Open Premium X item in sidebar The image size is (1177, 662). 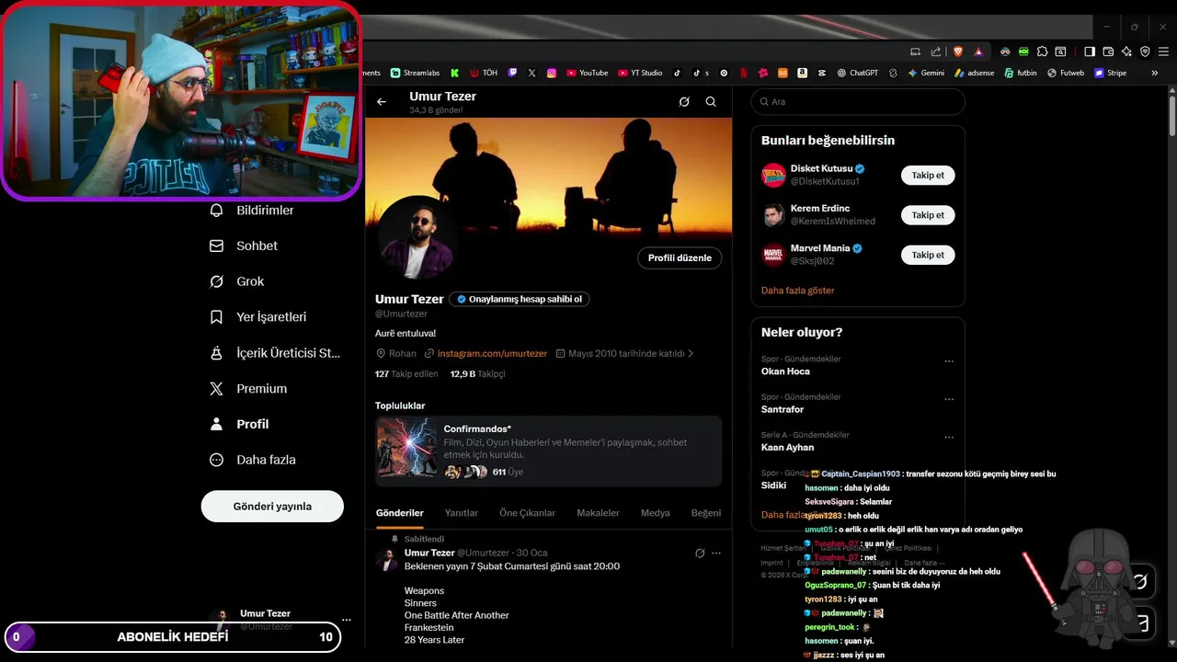pos(248,388)
